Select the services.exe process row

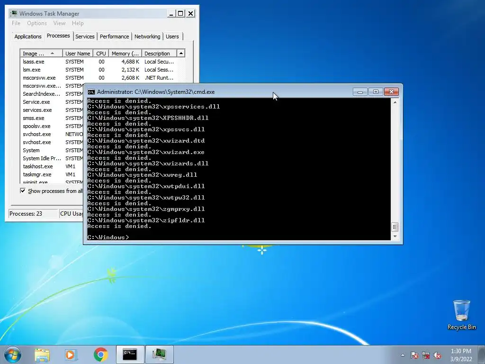pos(52,110)
